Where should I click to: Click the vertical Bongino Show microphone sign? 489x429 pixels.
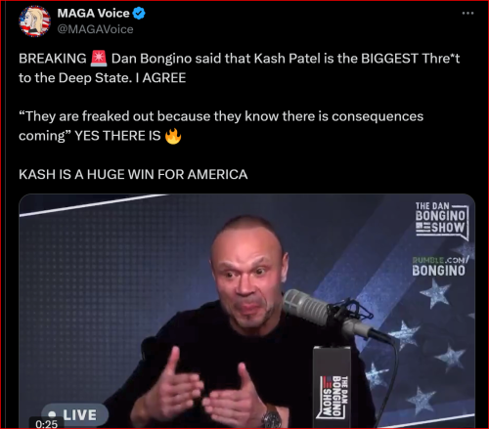click(x=332, y=387)
